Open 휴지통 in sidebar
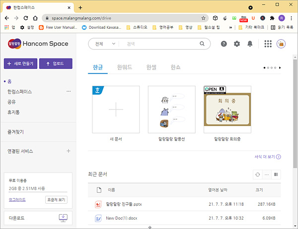The image size is (298, 229). (x=13, y=112)
